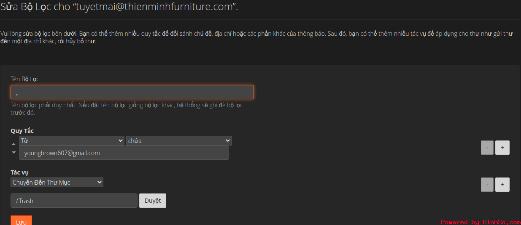Screen dimensions: 521x225
Task: Save the filter with the Lưu button
Action: (21, 220)
